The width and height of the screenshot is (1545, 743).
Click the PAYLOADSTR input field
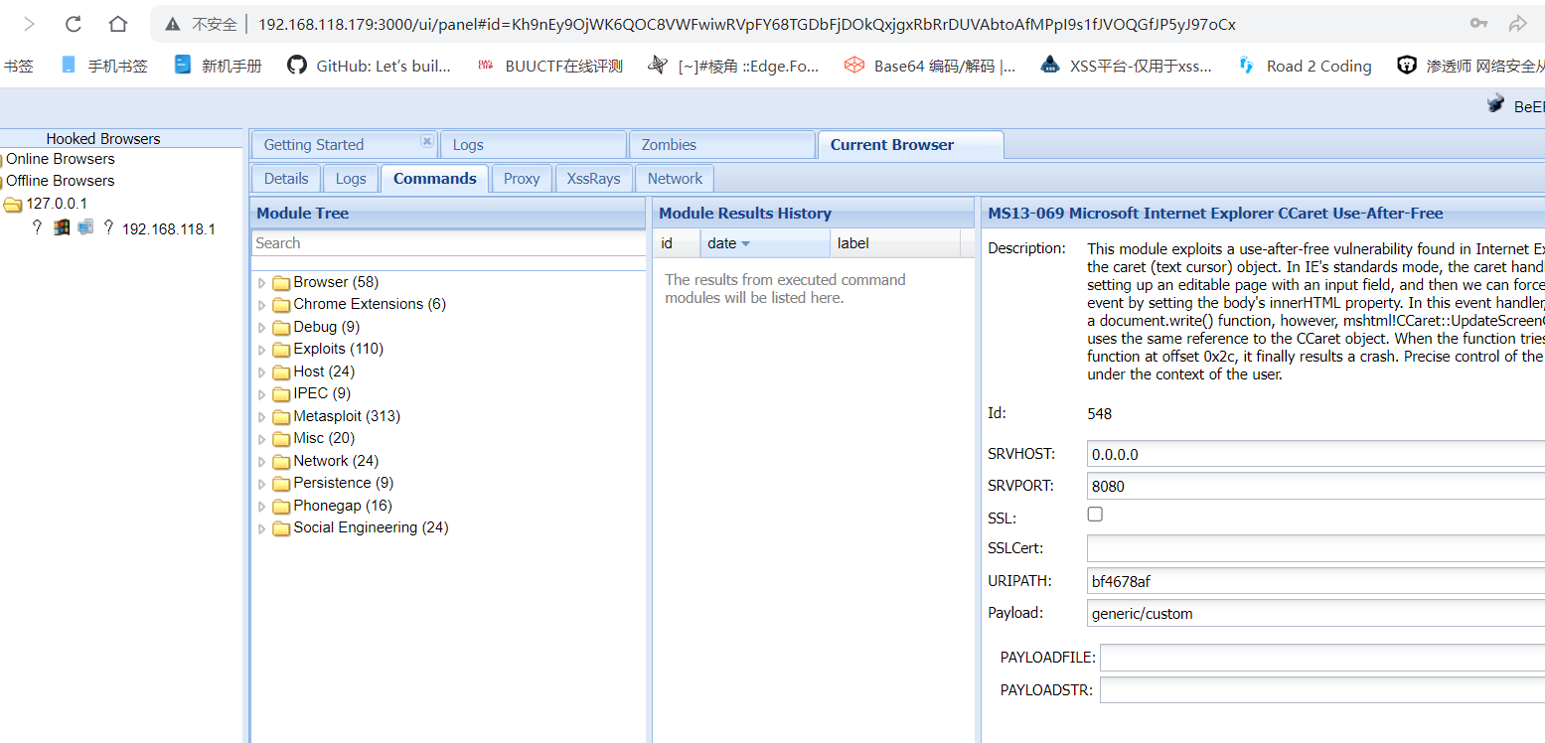pyautogui.click(x=1322, y=689)
